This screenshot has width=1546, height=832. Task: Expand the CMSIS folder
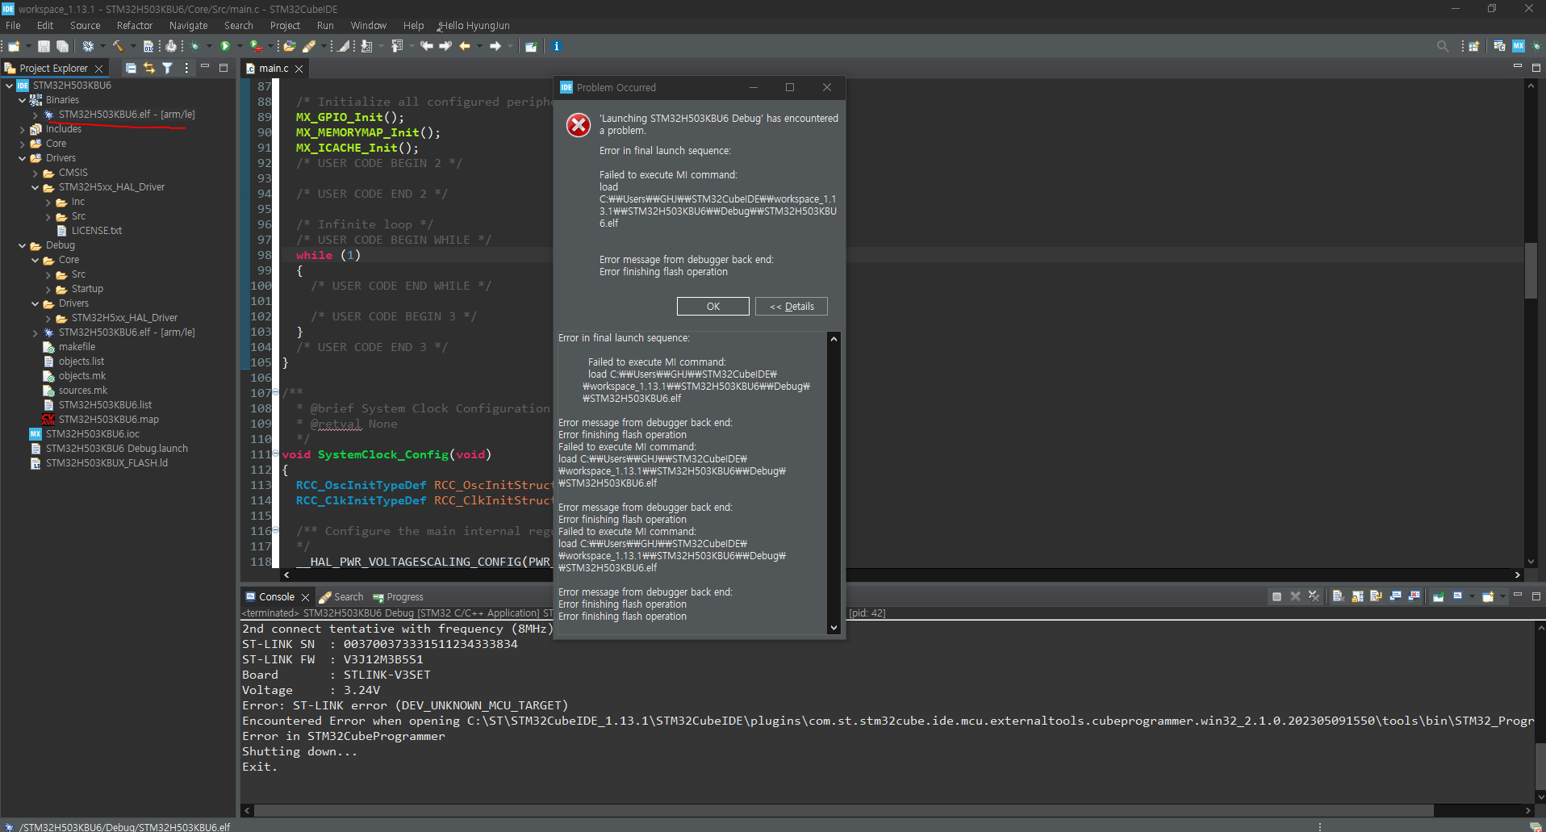pyautogui.click(x=35, y=173)
